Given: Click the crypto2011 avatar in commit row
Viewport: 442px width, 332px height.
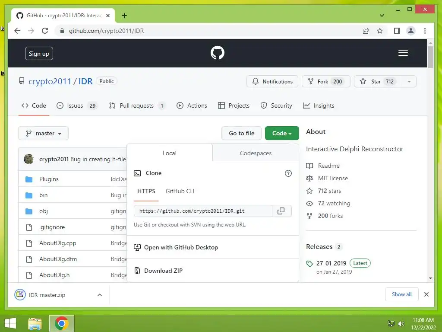Looking at the screenshot, I should pos(29,159).
